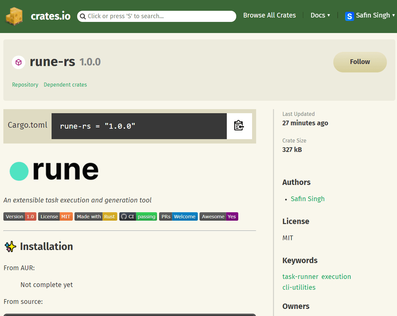Screen dimensions: 397x316
Task: Click the rune logo image
Action: (x=54, y=171)
